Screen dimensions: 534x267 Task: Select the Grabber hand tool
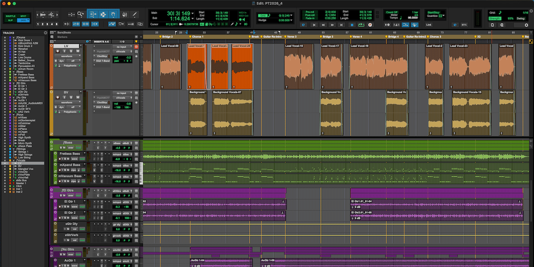coord(113,14)
